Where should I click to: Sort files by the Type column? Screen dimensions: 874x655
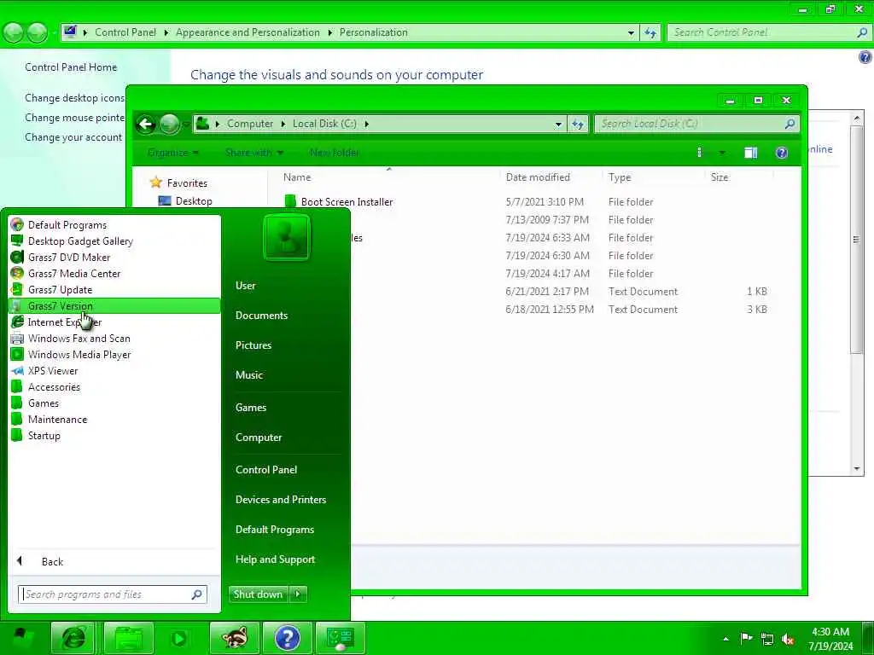[x=620, y=177]
